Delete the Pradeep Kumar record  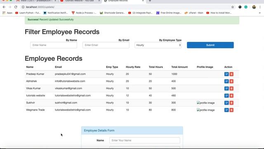click(231, 74)
